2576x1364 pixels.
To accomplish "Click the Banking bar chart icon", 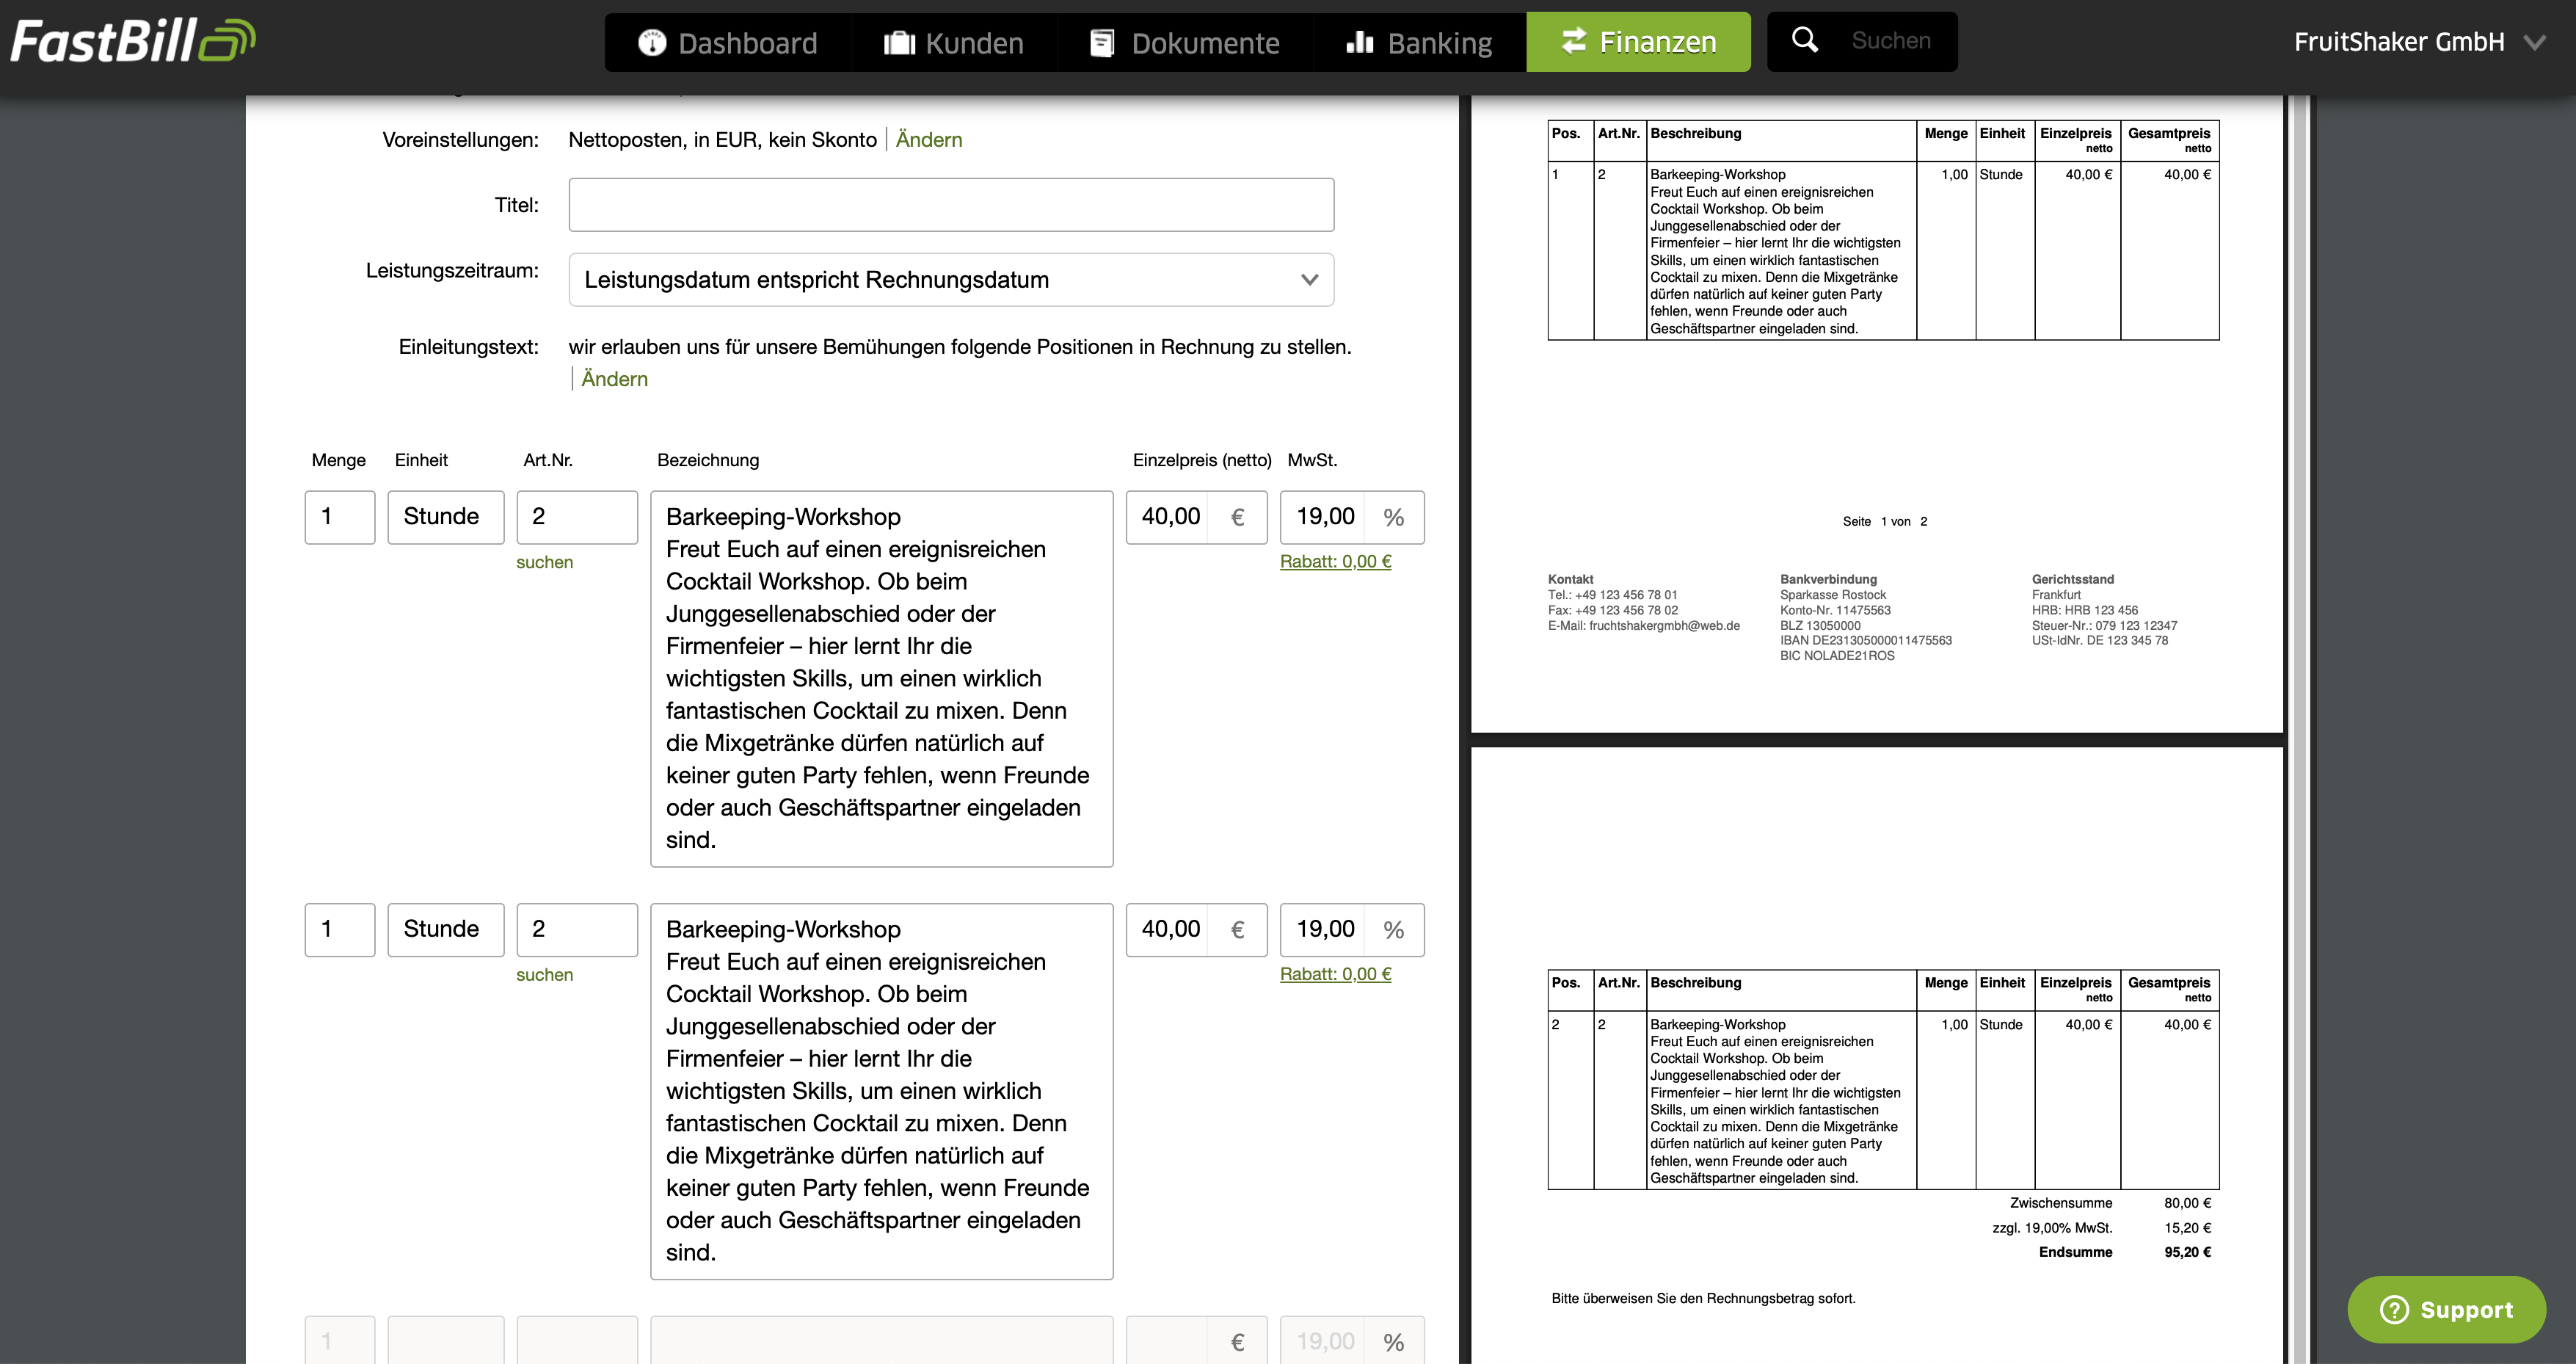I will pyautogui.click(x=1359, y=41).
